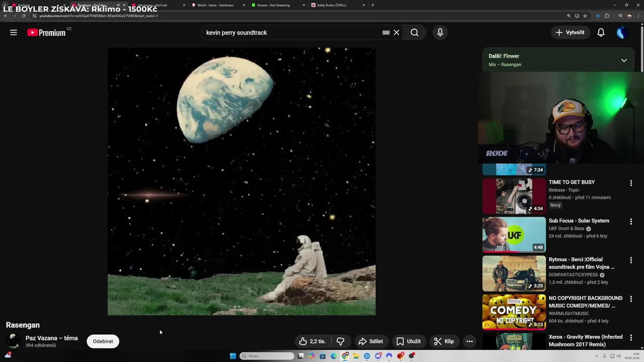Open options for Sub Focus - Solar System
Image resolution: width=644 pixels, height=362 pixels.
pos(631,222)
